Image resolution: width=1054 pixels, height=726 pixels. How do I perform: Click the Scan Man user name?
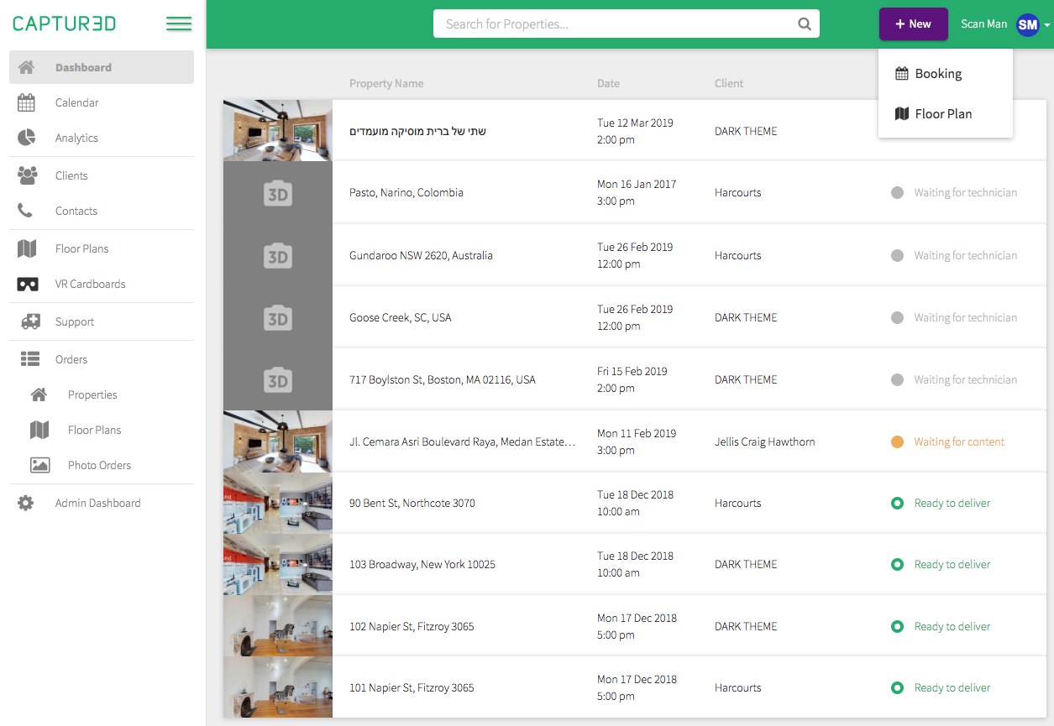tap(984, 24)
